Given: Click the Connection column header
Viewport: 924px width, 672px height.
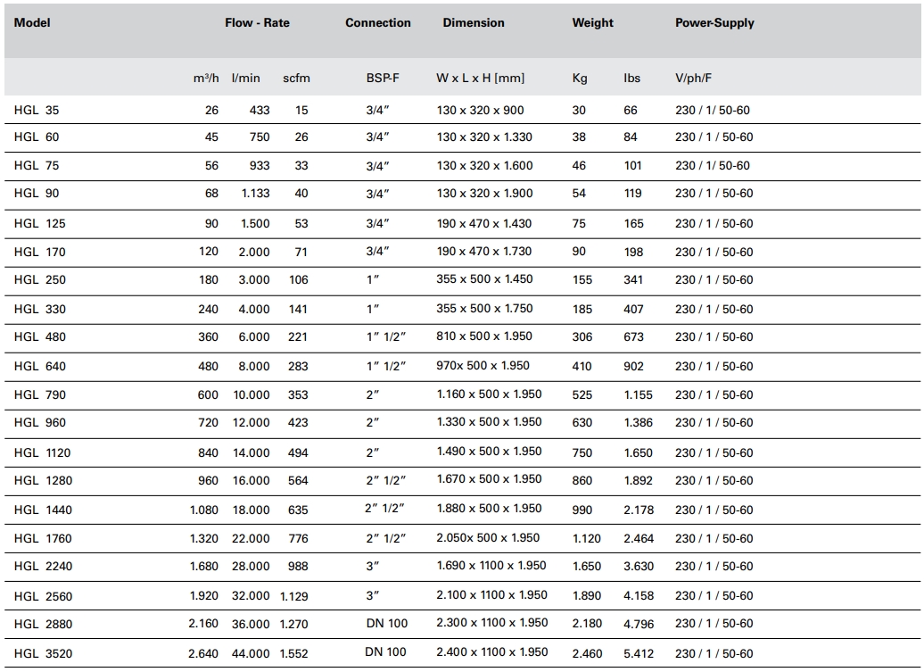Looking at the screenshot, I should coord(378,23).
